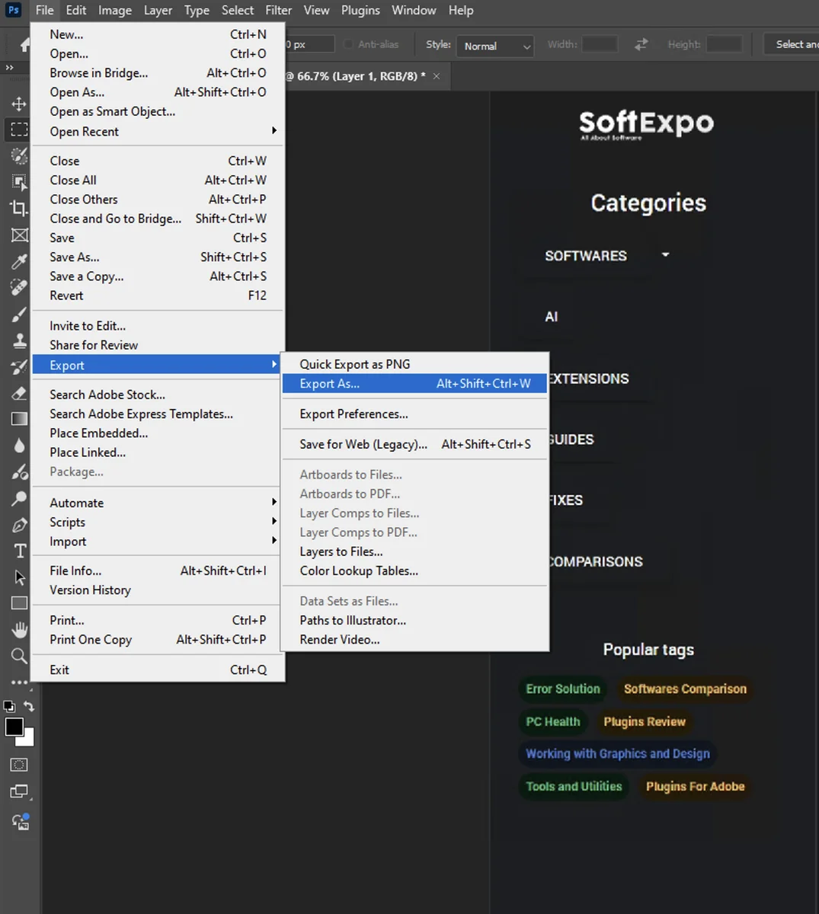Open the Style dropdown set to Normal
The image size is (819, 914).
[x=494, y=46]
